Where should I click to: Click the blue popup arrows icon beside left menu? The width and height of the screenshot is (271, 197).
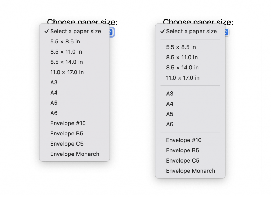[x=111, y=32]
